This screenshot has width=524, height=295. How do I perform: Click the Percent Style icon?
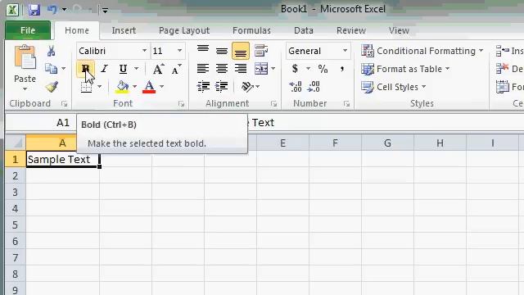click(x=323, y=69)
